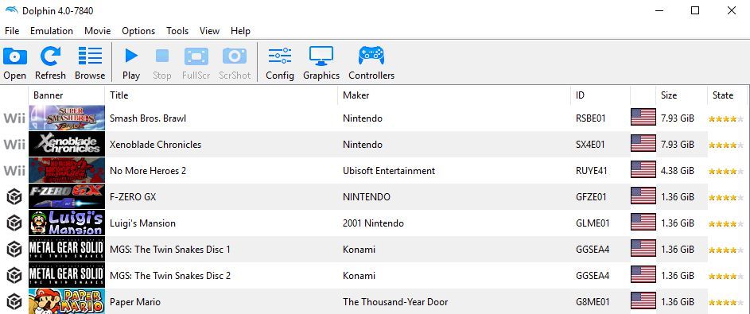Viewport: 750px width, 314px height.
Task: Click GameCube icon for Paper Mario row
Action: click(x=14, y=302)
